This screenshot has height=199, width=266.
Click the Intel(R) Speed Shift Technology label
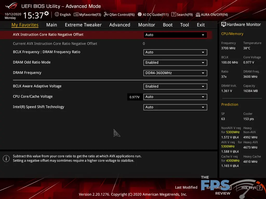(38, 107)
